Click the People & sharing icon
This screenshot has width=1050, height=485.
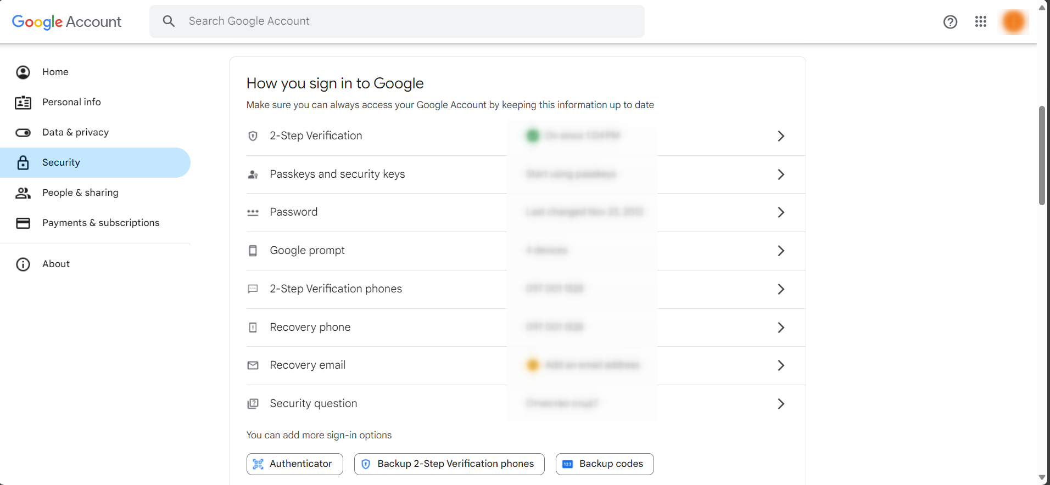pos(23,193)
